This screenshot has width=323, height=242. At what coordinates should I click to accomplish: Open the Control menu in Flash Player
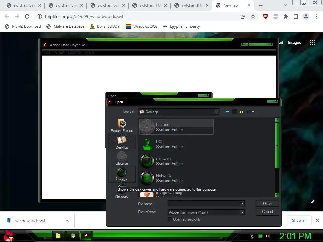(x=74, y=53)
